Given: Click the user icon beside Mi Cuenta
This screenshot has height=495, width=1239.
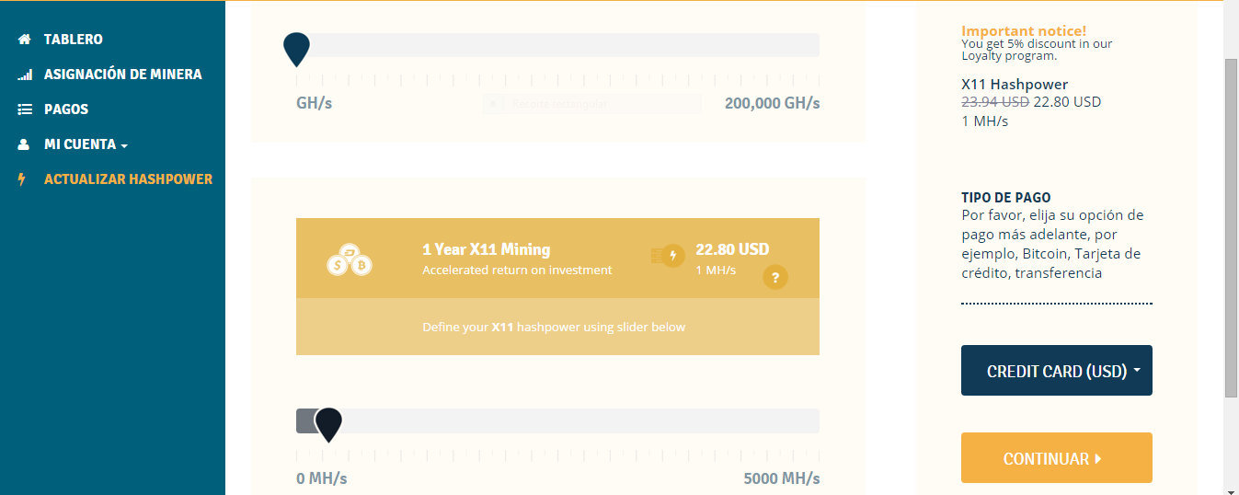Looking at the screenshot, I should (25, 144).
